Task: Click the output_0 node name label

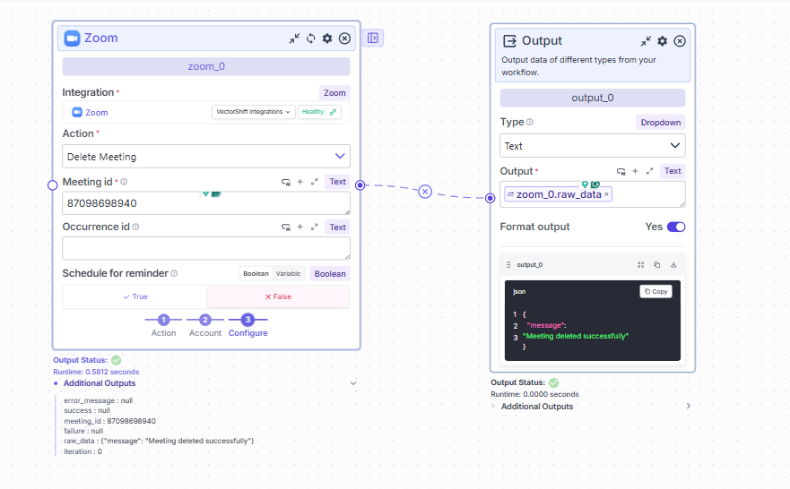Action: pyautogui.click(x=593, y=98)
